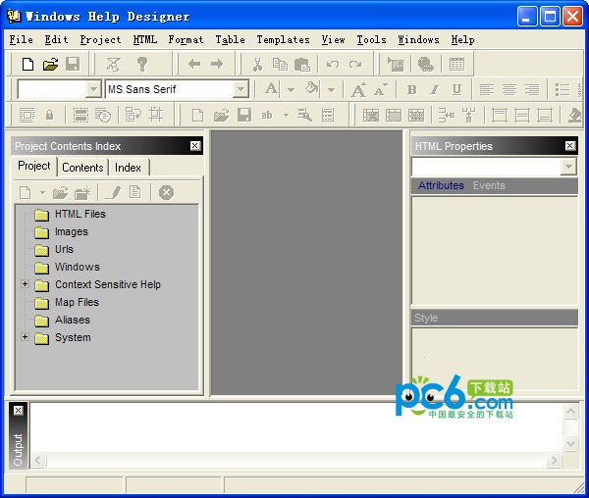Click the Output scroll down arrow

click(x=570, y=444)
